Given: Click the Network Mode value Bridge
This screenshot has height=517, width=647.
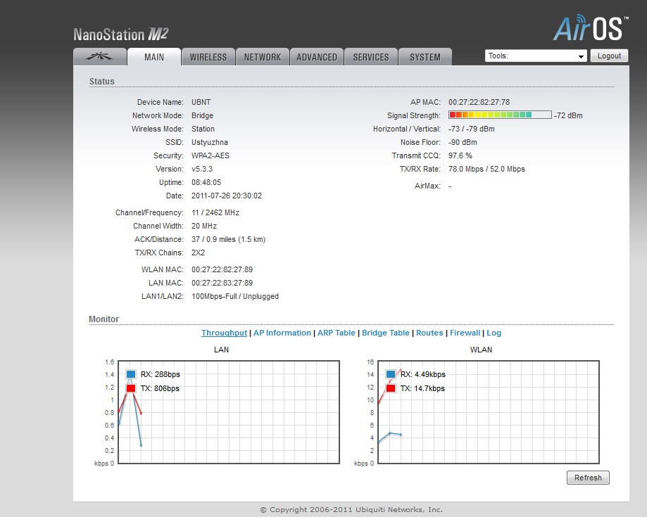Looking at the screenshot, I should 202,115.
